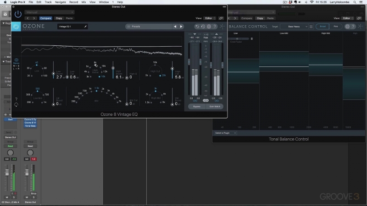The width and height of the screenshot is (367, 206).
Task: Click the Ozone undo icon
Action: [197, 27]
